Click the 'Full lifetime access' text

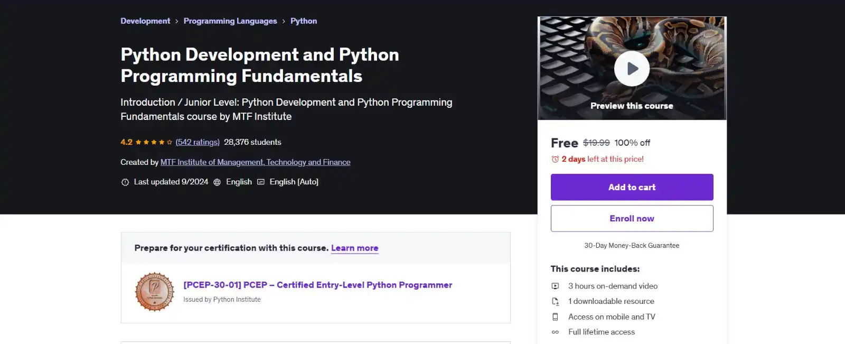point(602,332)
